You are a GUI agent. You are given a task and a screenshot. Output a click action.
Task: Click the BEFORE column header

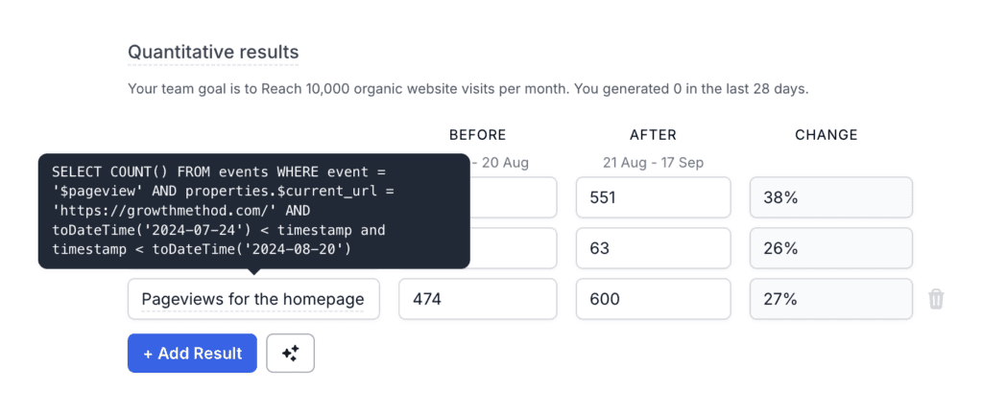478,135
